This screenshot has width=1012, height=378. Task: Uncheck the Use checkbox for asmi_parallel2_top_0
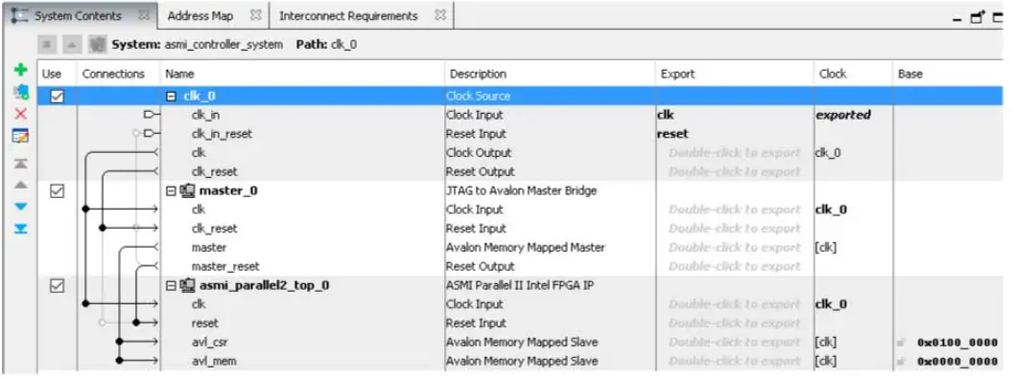[57, 285]
